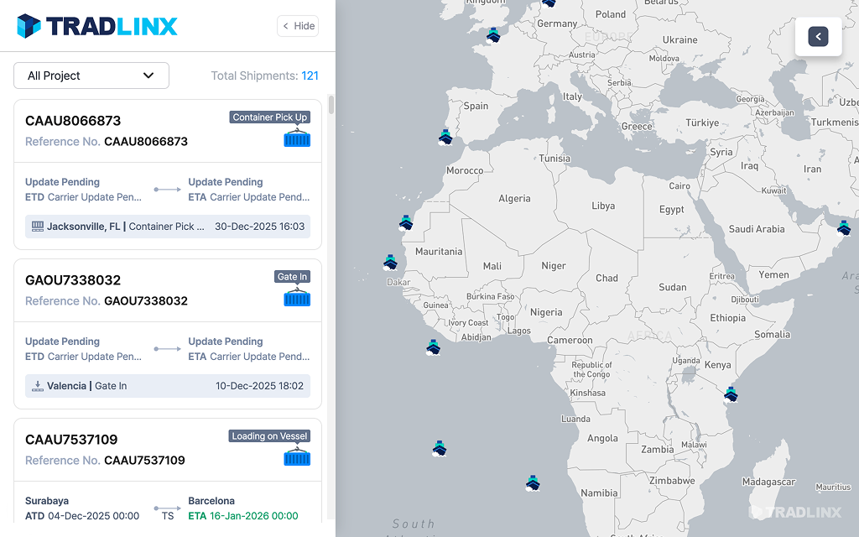Click the Total Shipments count 121

tap(310, 76)
